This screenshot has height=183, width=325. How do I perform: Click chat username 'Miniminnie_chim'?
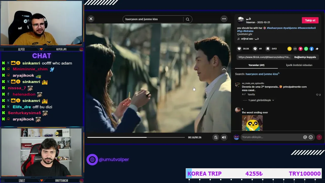[x=30, y=69]
